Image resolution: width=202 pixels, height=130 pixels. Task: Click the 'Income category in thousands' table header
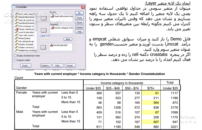coord(122,83)
